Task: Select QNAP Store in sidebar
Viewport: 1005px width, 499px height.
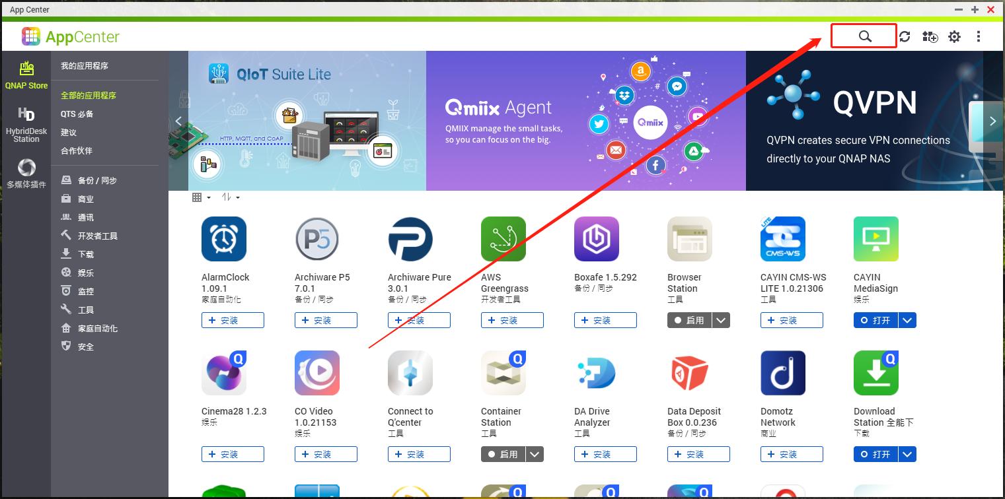Action: point(26,75)
